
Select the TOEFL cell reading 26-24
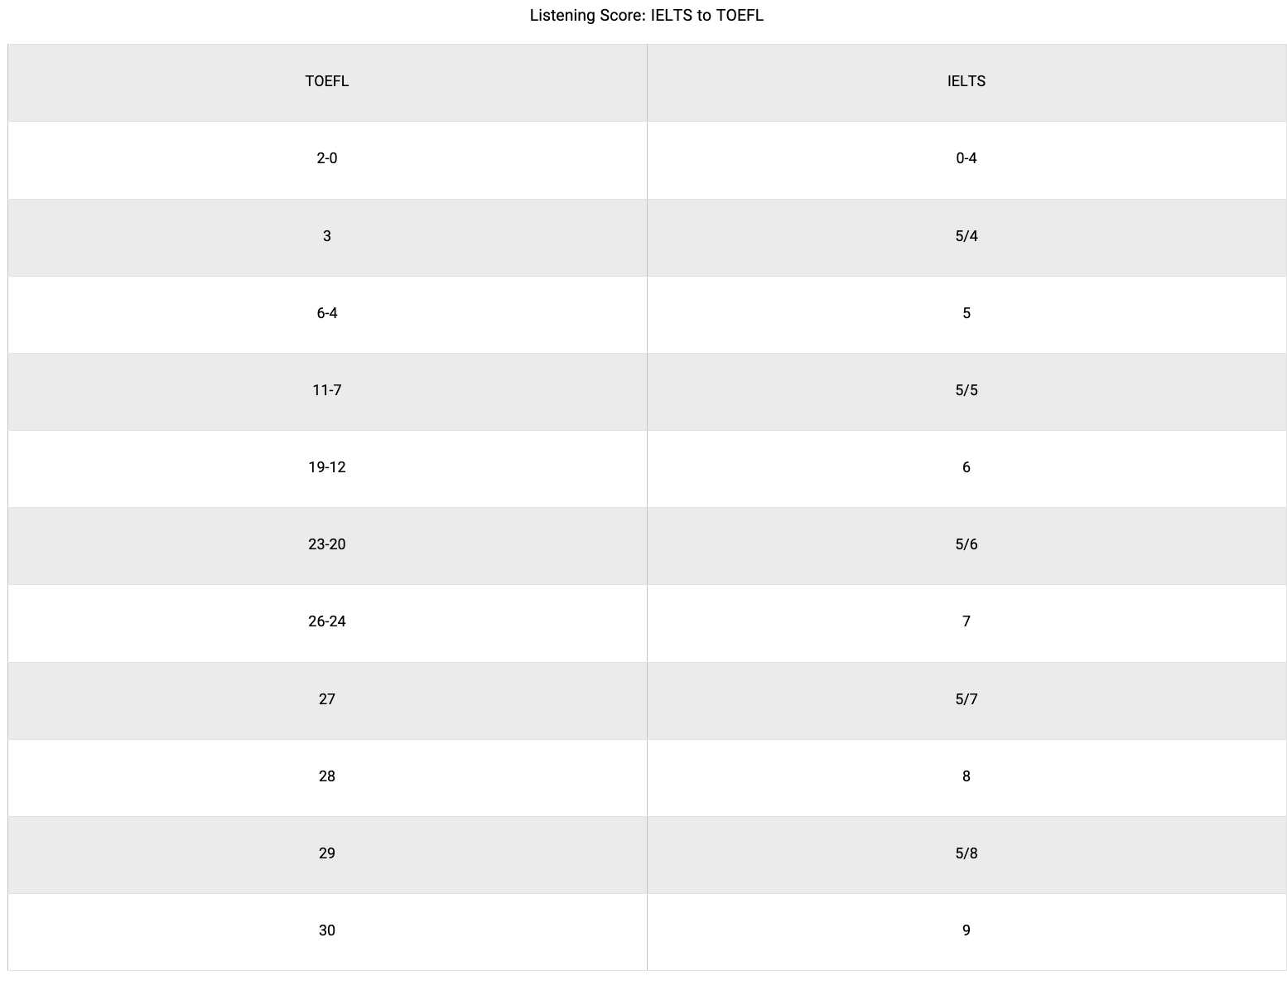[x=327, y=621]
